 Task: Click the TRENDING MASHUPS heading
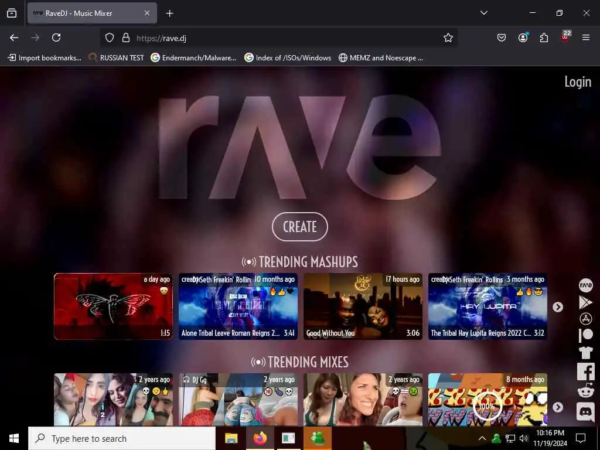pyautogui.click(x=299, y=262)
